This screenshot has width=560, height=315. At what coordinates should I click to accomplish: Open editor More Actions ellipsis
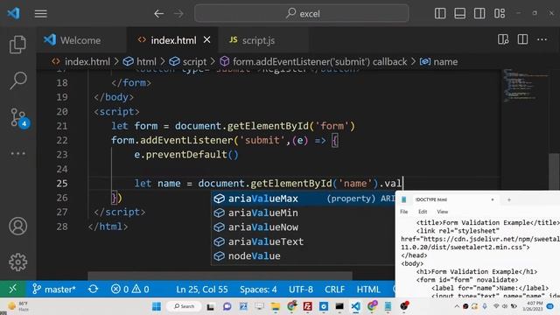[542, 39]
